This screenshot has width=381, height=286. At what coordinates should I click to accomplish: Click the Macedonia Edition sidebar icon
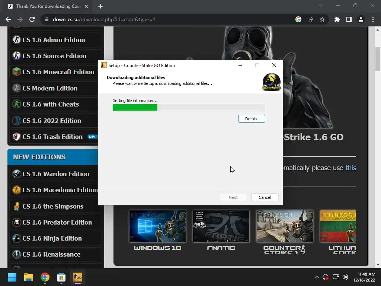(x=16, y=190)
